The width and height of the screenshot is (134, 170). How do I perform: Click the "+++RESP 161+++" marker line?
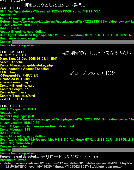coord(13,52)
